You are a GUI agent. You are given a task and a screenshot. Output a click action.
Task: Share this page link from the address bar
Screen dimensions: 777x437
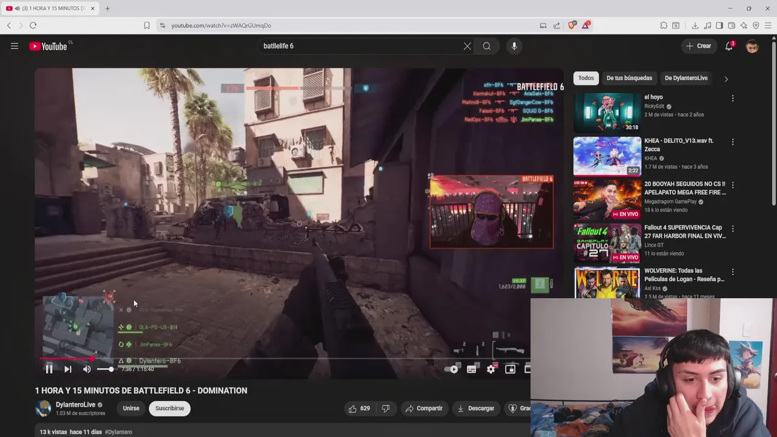point(557,25)
